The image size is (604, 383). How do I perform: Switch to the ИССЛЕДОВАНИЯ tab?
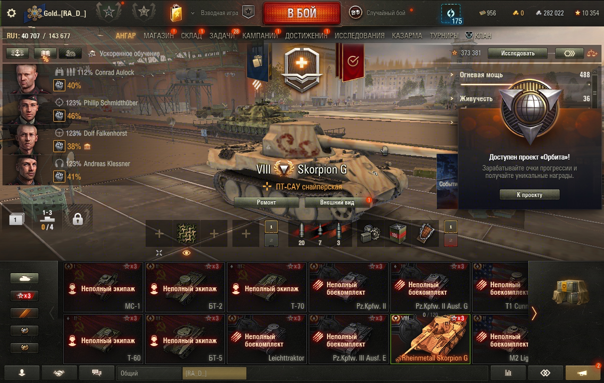point(360,36)
